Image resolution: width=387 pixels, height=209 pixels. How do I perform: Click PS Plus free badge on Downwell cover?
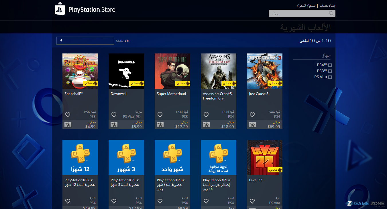click(x=137, y=83)
